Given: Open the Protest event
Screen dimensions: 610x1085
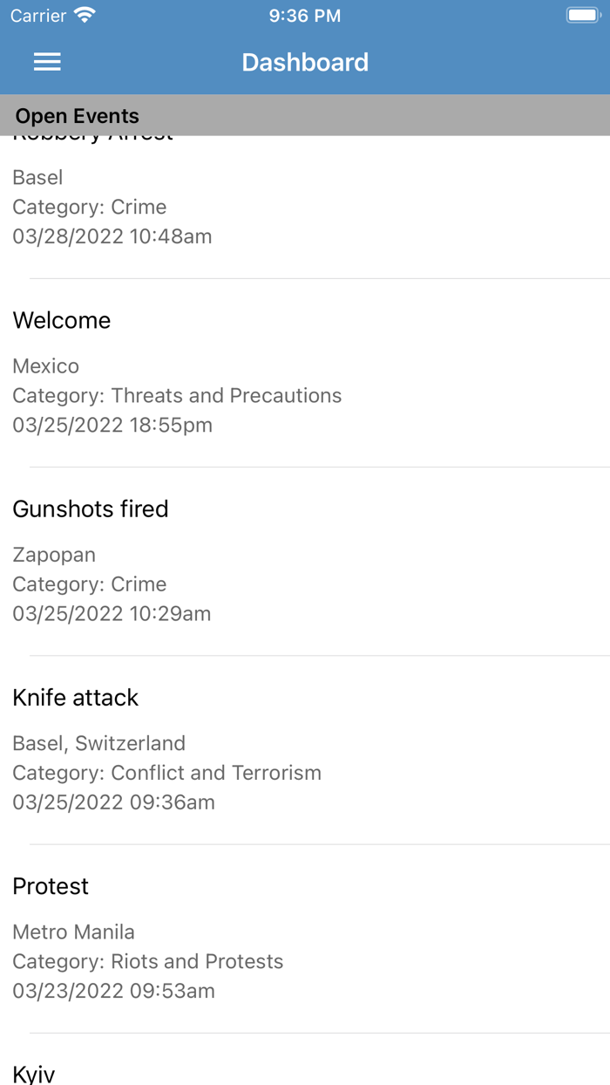Looking at the screenshot, I should tap(51, 886).
